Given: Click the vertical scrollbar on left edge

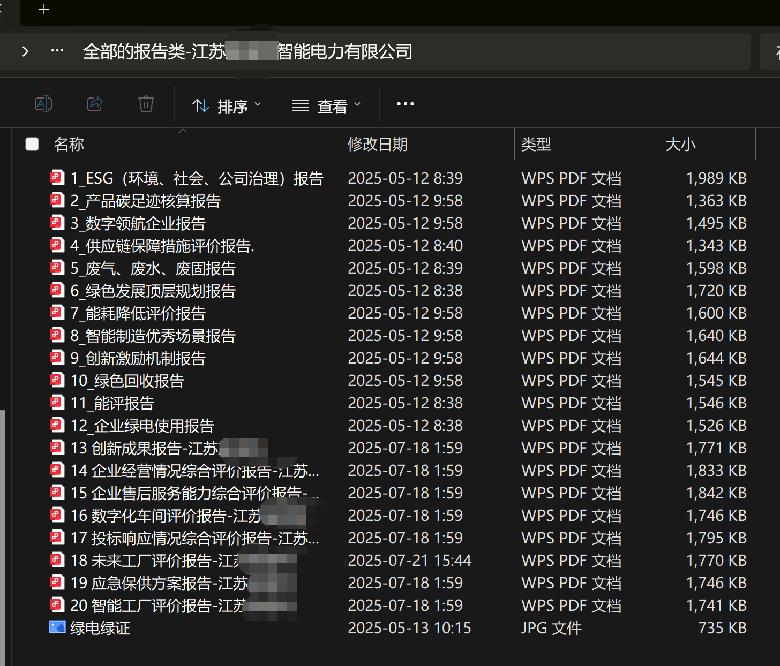Looking at the screenshot, I should (x=3, y=535).
